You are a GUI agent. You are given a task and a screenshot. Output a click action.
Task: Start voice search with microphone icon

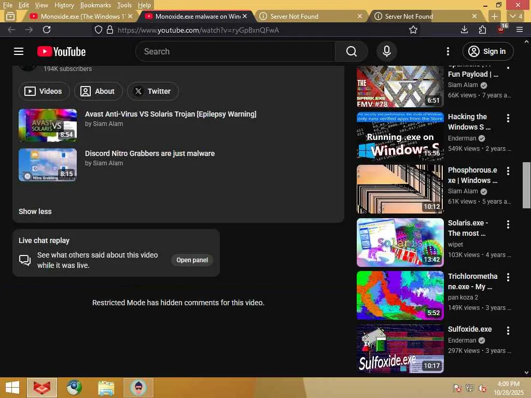point(387,51)
